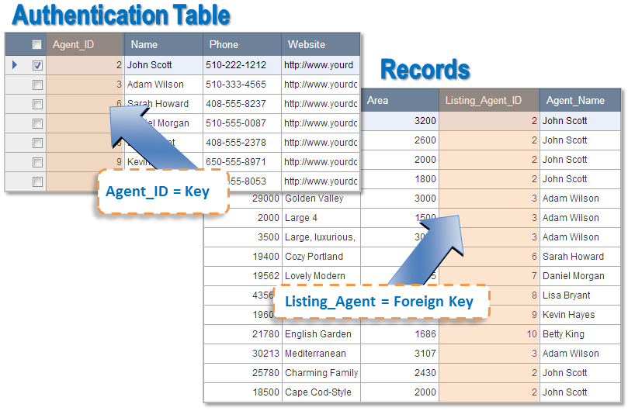Select the Cape Cod-Style description cell
This screenshot has height=411, width=628.
pyautogui.click(x=321, y=392)
